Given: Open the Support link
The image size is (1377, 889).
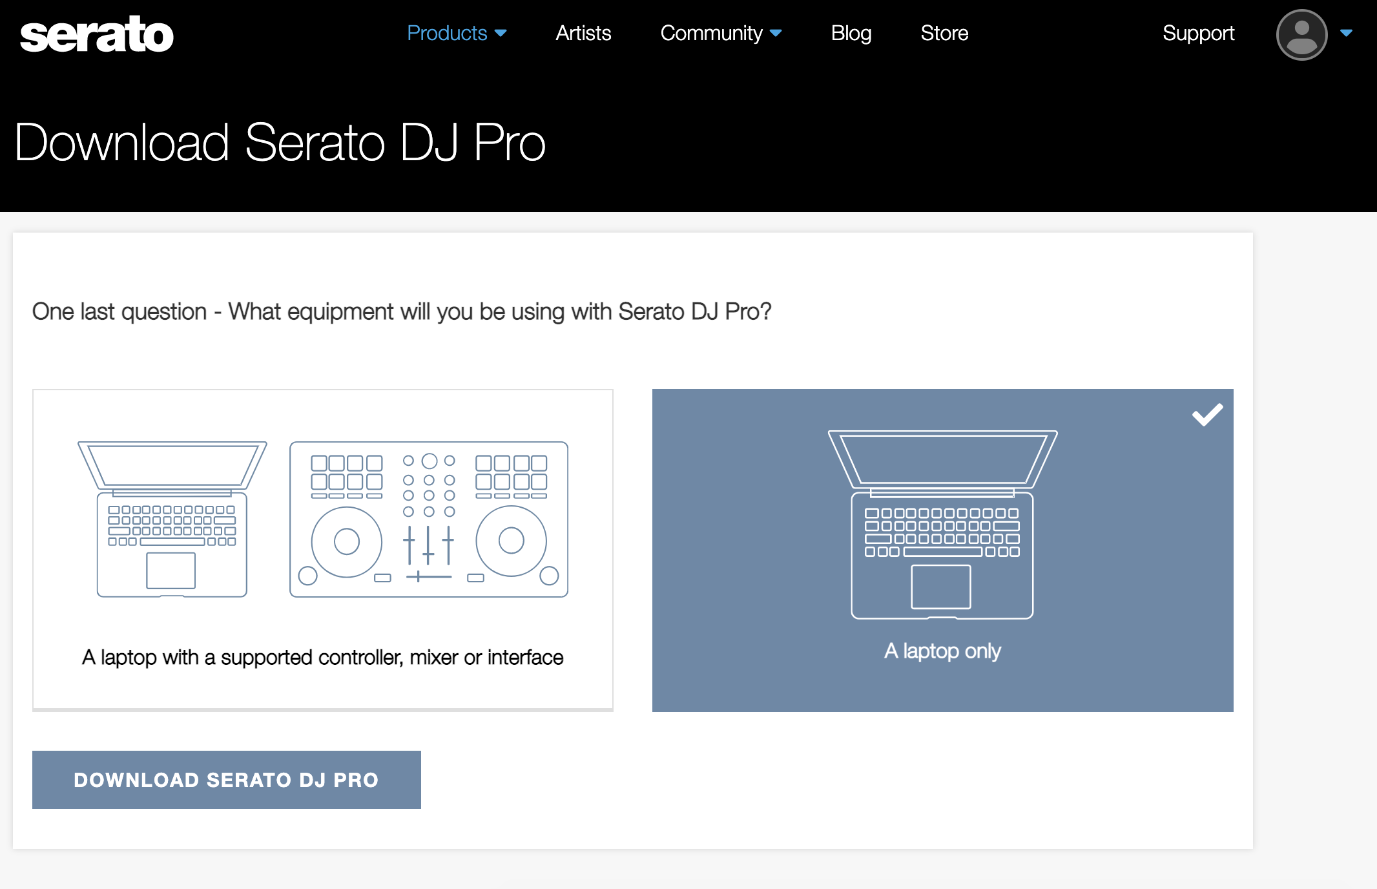Looking at the screenshot, I should (x=1198, y=33).
